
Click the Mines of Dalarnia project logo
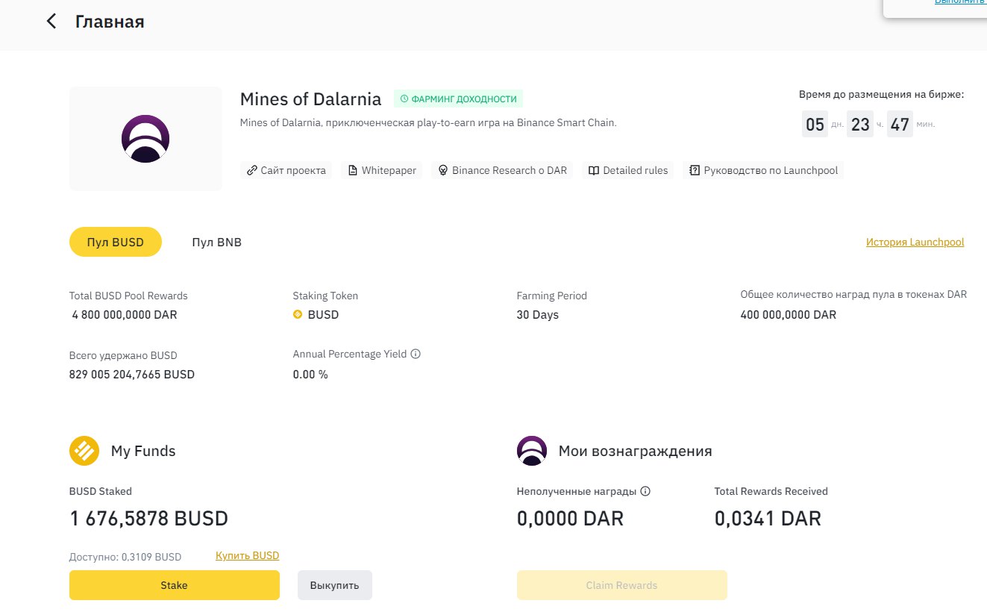click(x=145, y=139)
